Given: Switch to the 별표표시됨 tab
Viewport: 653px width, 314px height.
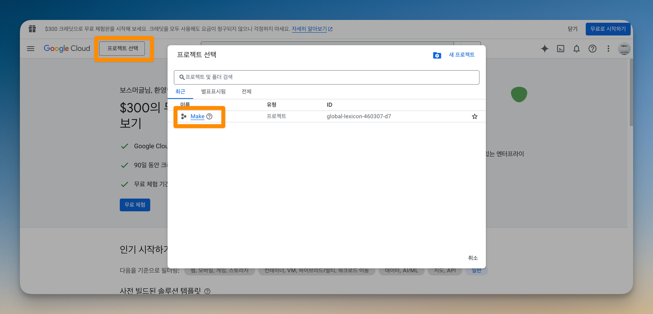Looking at the screenshot, I should [x=213, y=91].
